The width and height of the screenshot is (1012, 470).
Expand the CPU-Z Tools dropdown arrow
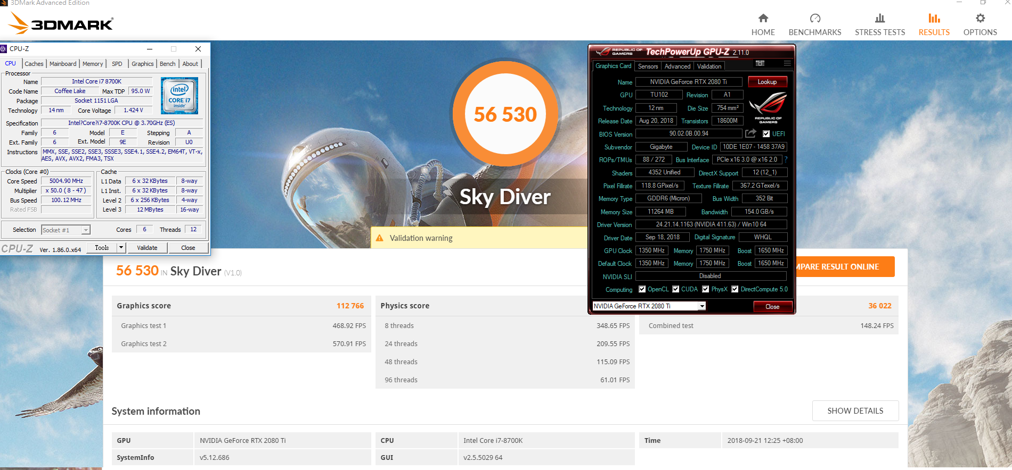[121, 248]
